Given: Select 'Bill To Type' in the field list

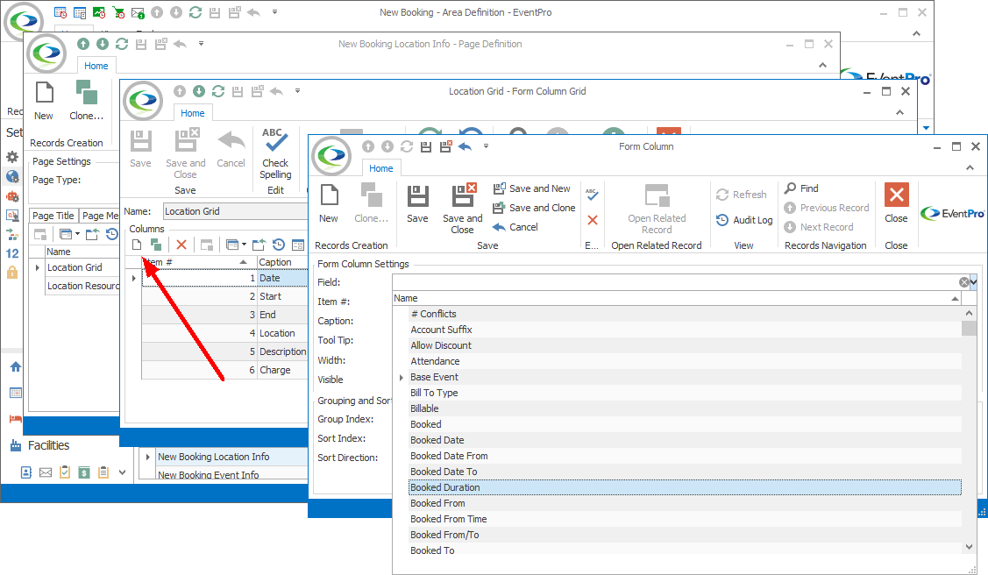Looking at the screenshot, I should click(685, 393).
